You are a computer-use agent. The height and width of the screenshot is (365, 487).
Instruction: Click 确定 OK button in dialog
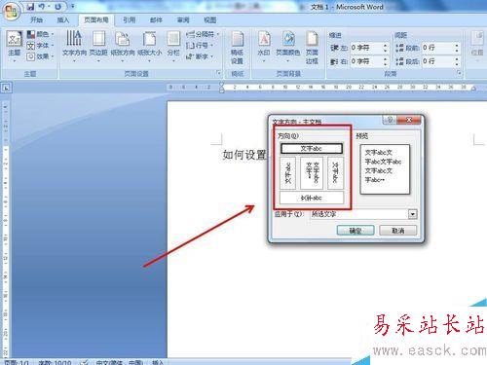point(356,231)
